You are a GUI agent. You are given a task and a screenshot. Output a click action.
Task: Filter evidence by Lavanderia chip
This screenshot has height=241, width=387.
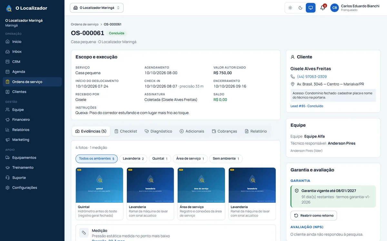click(x=133, y=159)
